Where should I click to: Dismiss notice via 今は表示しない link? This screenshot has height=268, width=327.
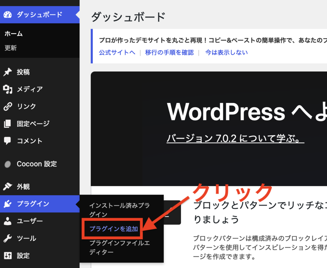[226, 52]
